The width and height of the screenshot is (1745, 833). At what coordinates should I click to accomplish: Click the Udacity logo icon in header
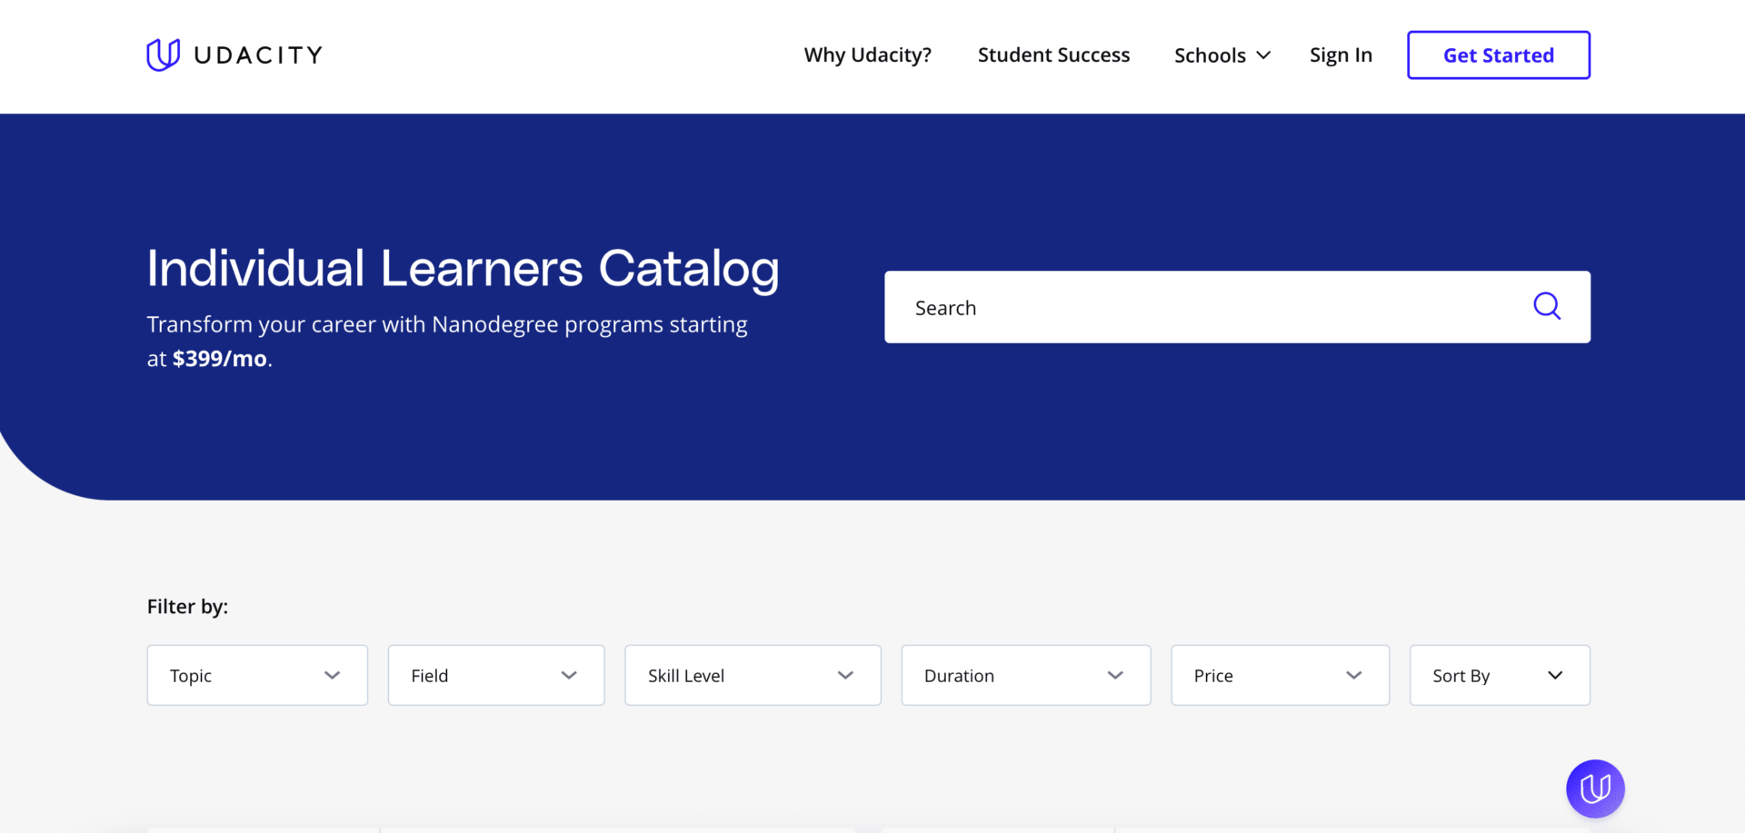[164, 55]
